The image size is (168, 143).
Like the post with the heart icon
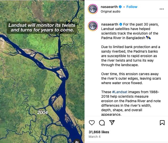pos(92,123)
